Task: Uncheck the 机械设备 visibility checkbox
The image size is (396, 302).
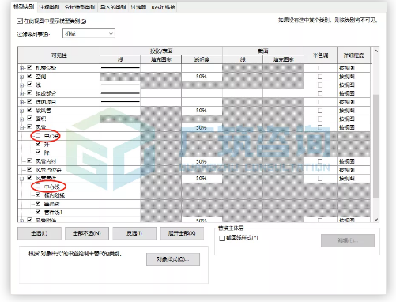Action: 30,67
